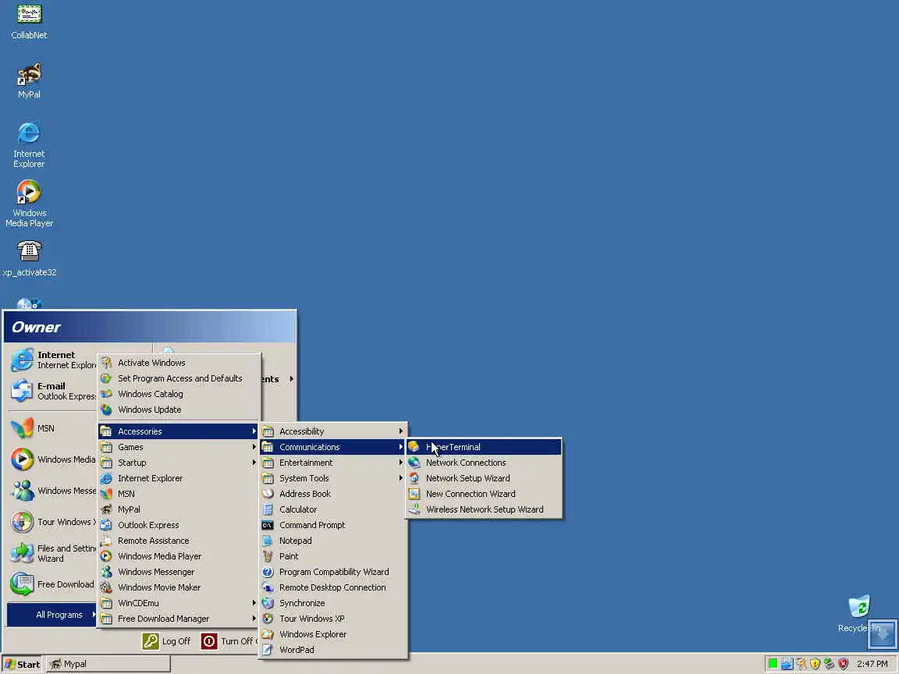Click the New Connection Wizard icon

414,494
